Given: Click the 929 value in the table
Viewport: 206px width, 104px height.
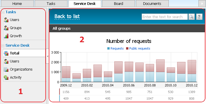Looking at the screenshot, I should coord(171,99).
